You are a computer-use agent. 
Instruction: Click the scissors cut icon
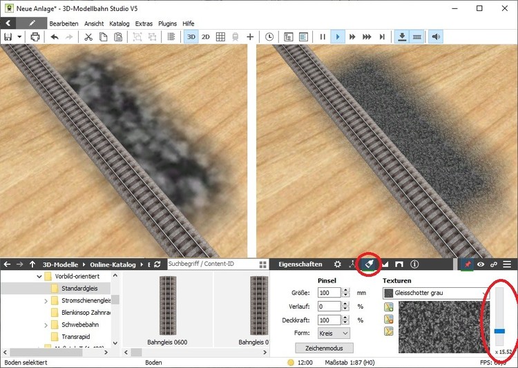(x=88, y=37)
